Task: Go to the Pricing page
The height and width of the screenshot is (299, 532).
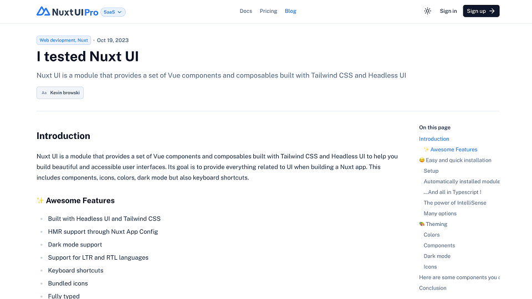Action: pyautogui.click(x=268, y=11)
